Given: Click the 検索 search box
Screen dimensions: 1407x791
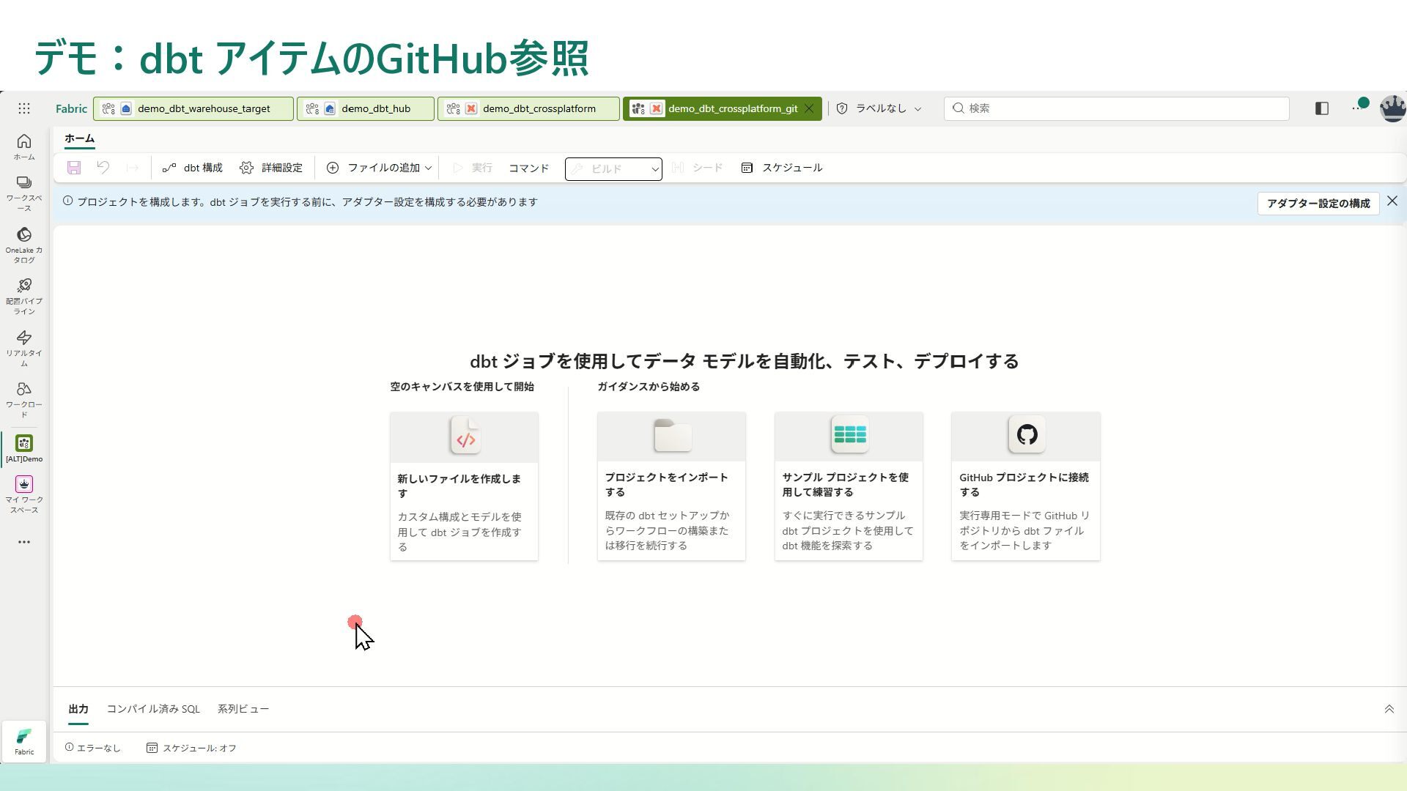Looking at the screenshot, I should point(1116,108).
